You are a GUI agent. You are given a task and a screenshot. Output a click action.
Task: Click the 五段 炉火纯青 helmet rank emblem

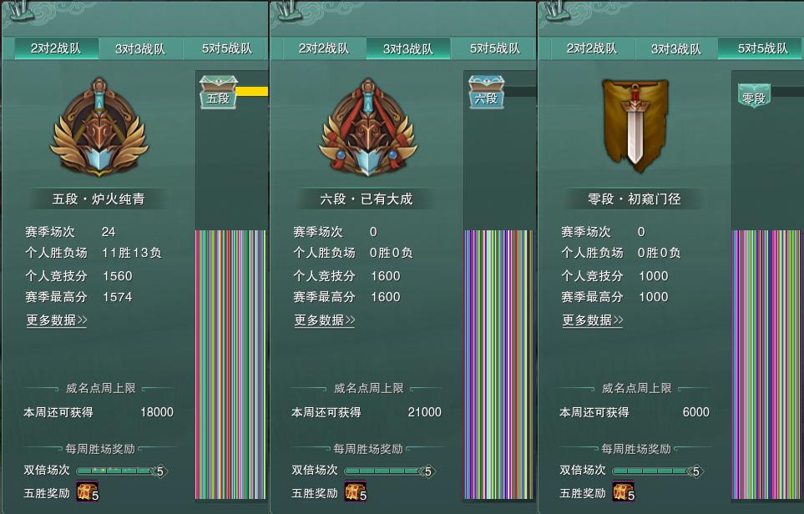point(99,128)
